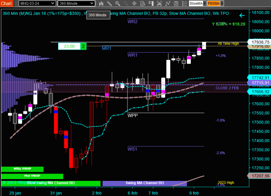Viewport: 271px width, 196px height.
Task: Open the drawing tools pencil icon
Action: pos(109,3)
